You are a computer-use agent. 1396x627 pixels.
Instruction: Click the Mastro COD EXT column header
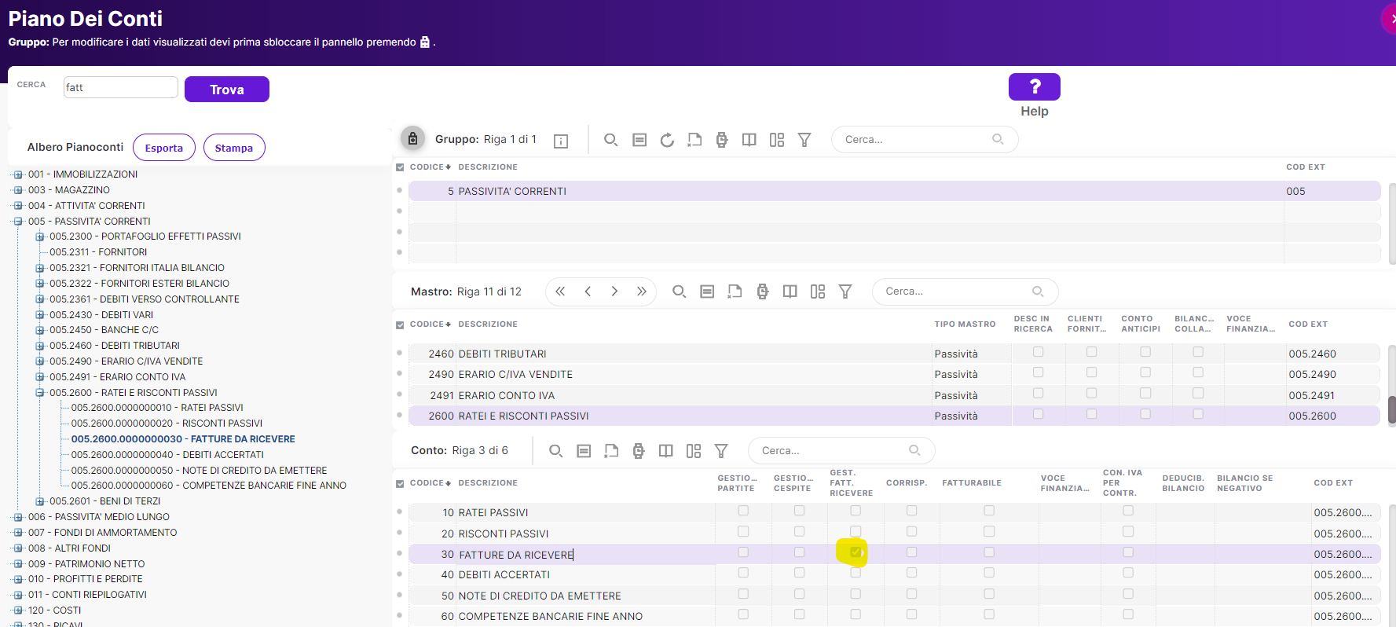click(x=1308, y=324)
